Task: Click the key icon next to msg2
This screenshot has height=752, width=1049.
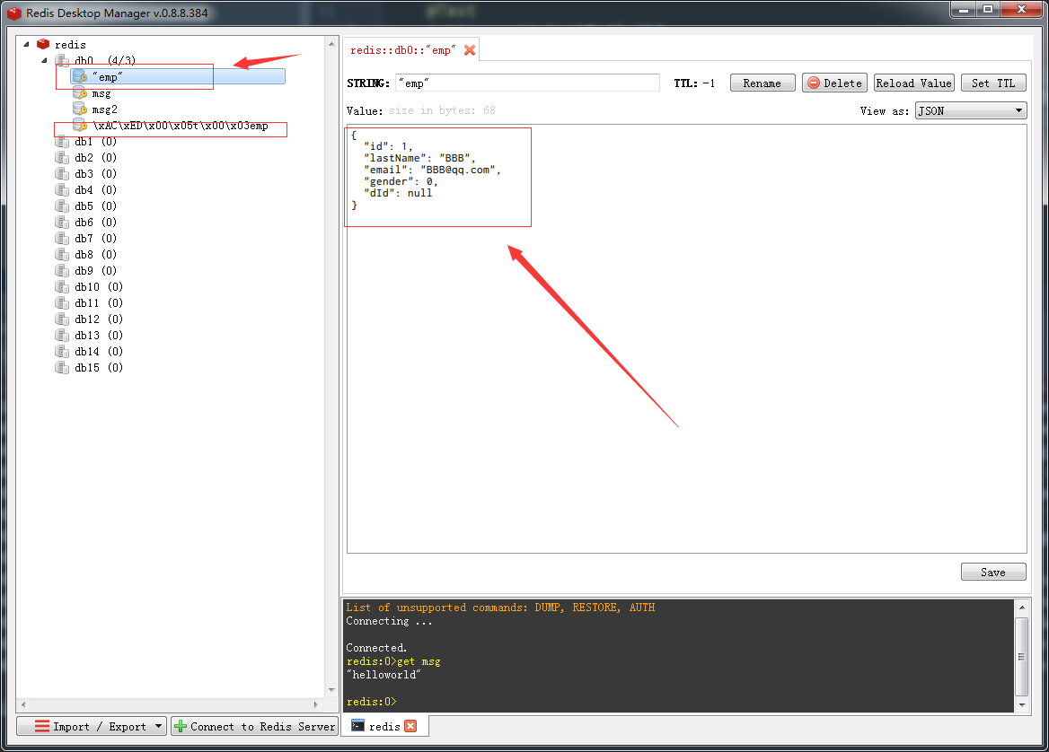Action: tap(80, 109)
